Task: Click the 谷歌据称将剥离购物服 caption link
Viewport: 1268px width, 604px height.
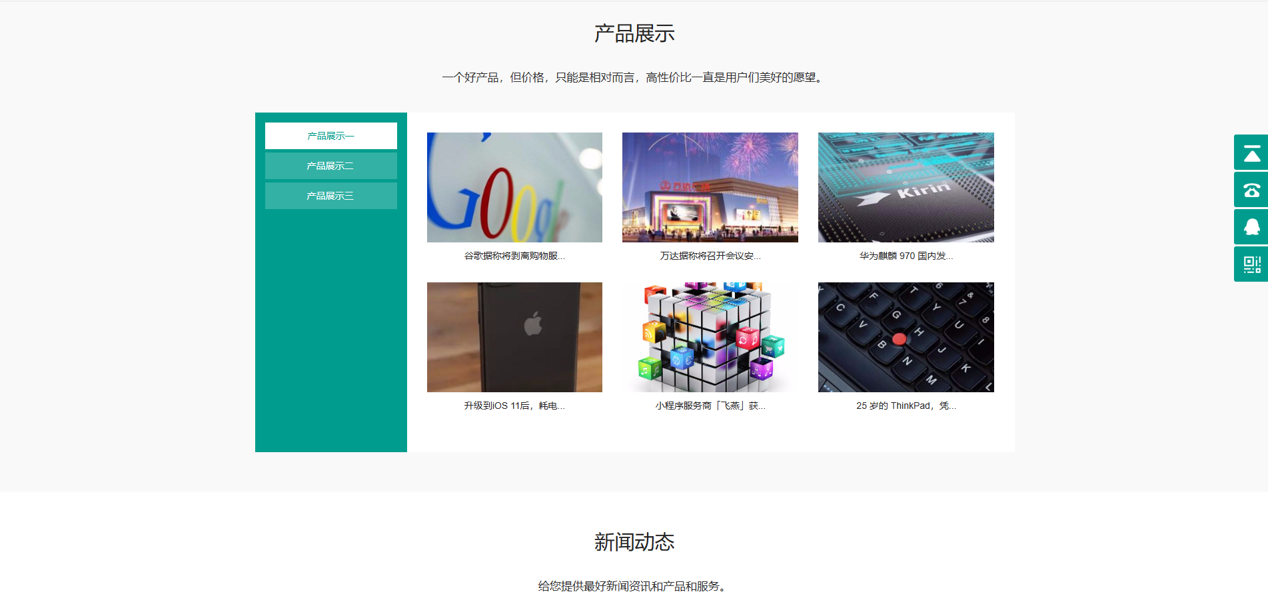Action: click(x=514, y=256)
